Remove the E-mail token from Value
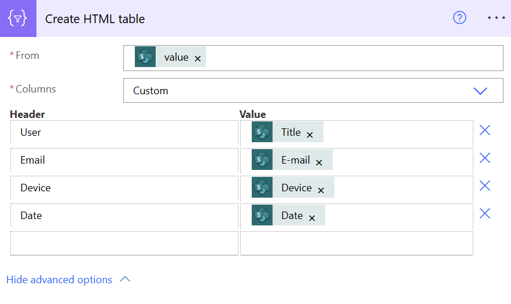Viewport: 511px width, 304px height. tap(319, 162)
